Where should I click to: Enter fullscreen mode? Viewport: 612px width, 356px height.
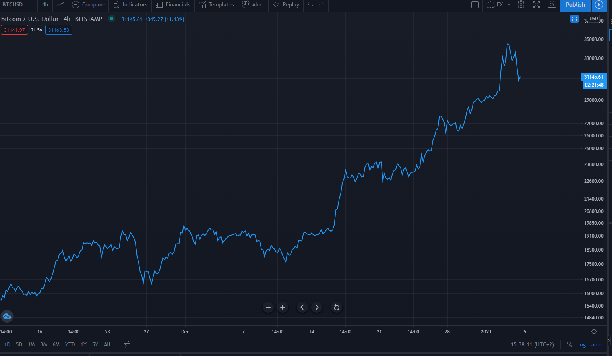[536, 5]
